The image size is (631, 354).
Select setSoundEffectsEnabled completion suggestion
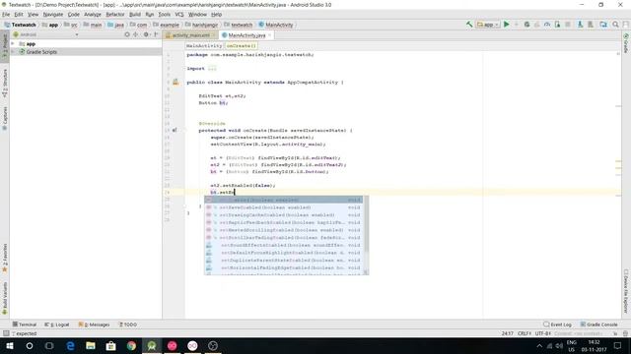[283, 245]
